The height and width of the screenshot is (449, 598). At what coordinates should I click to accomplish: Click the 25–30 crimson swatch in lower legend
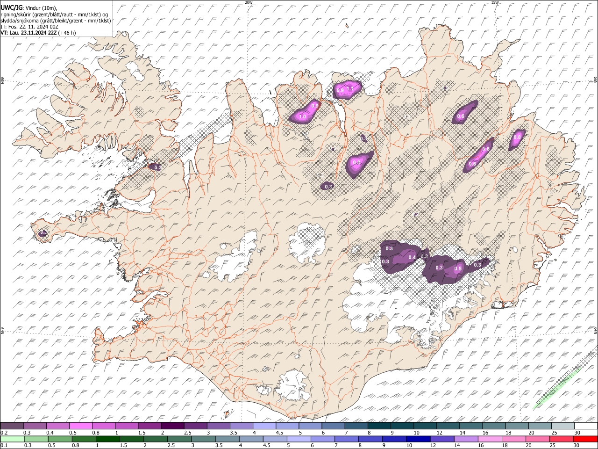562,439
